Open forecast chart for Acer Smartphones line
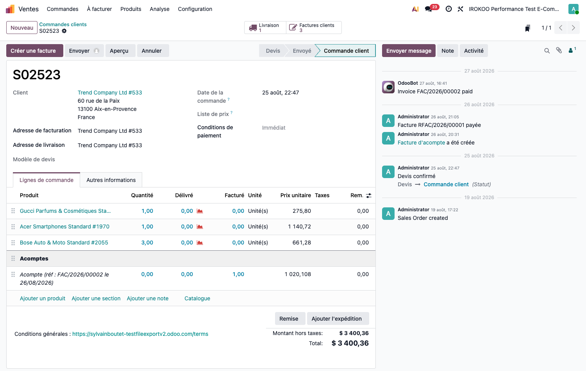The height and width of the screenshot is (371, 586). (200, 227)
